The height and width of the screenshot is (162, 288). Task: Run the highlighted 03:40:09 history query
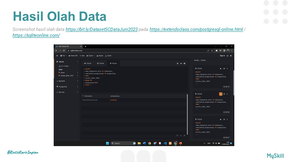pos(221,94)
